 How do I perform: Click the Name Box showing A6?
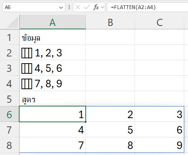[x=33, y=8]
